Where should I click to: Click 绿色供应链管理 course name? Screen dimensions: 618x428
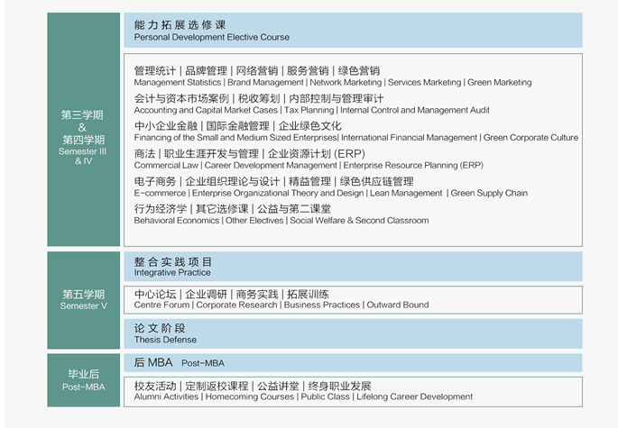(376, 181)
